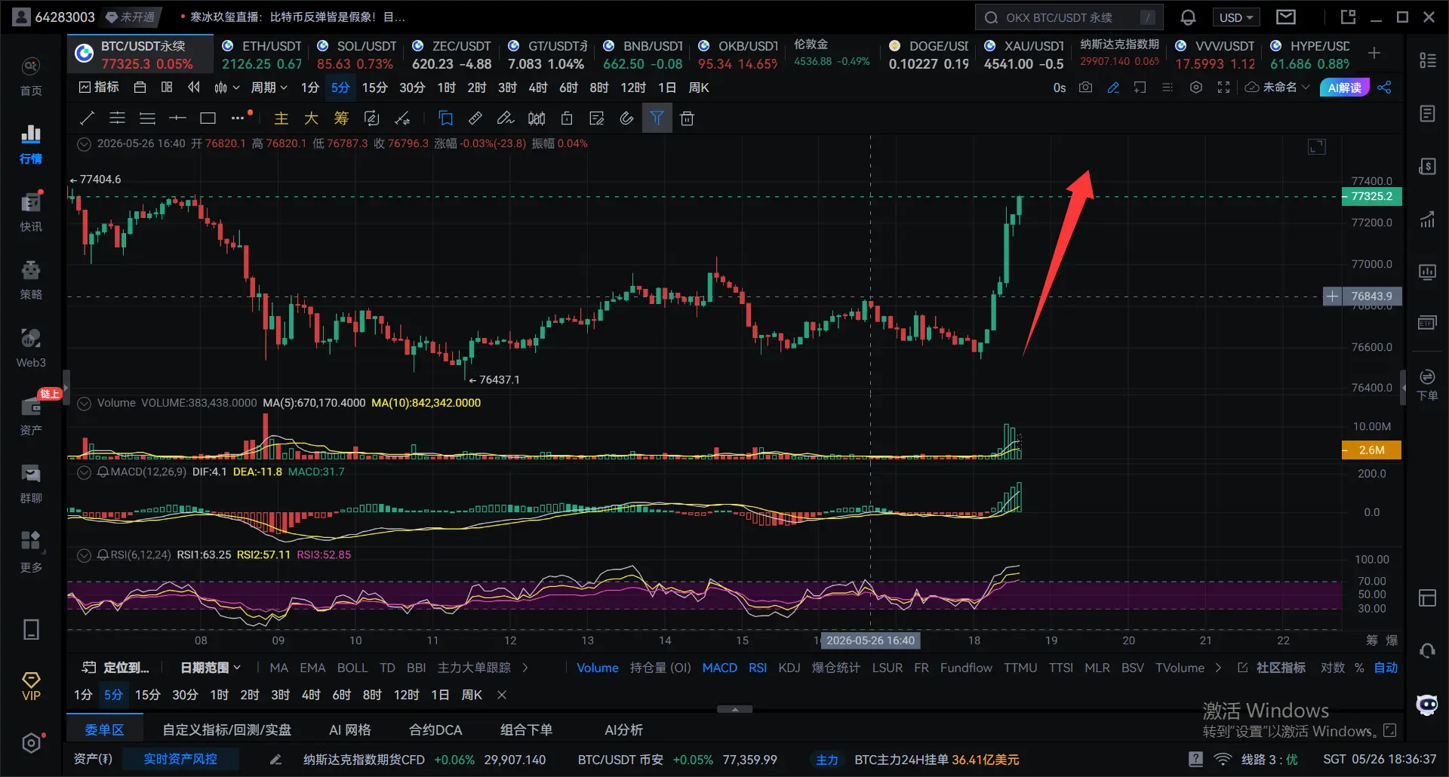Image resolution: width=1449 pixels, height=777 pixels.
Task: Delete all drawings with the trash icon
Action: [687, 118]
